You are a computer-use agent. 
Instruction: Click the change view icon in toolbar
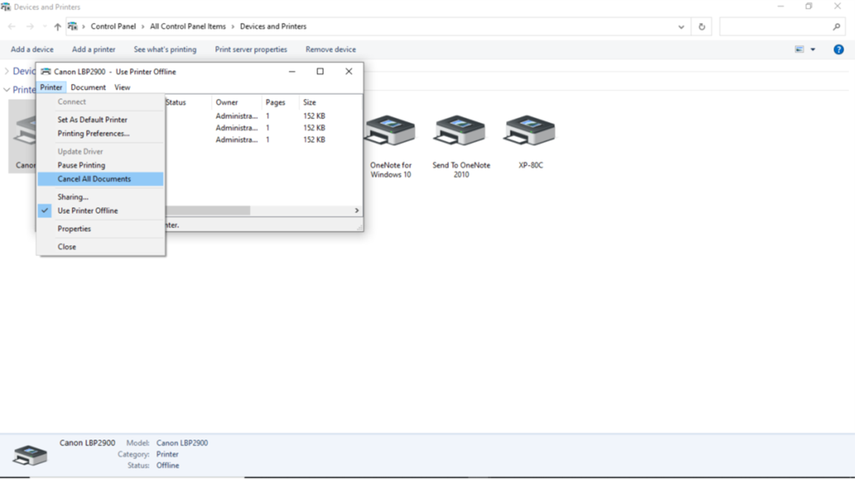point(799,49)
